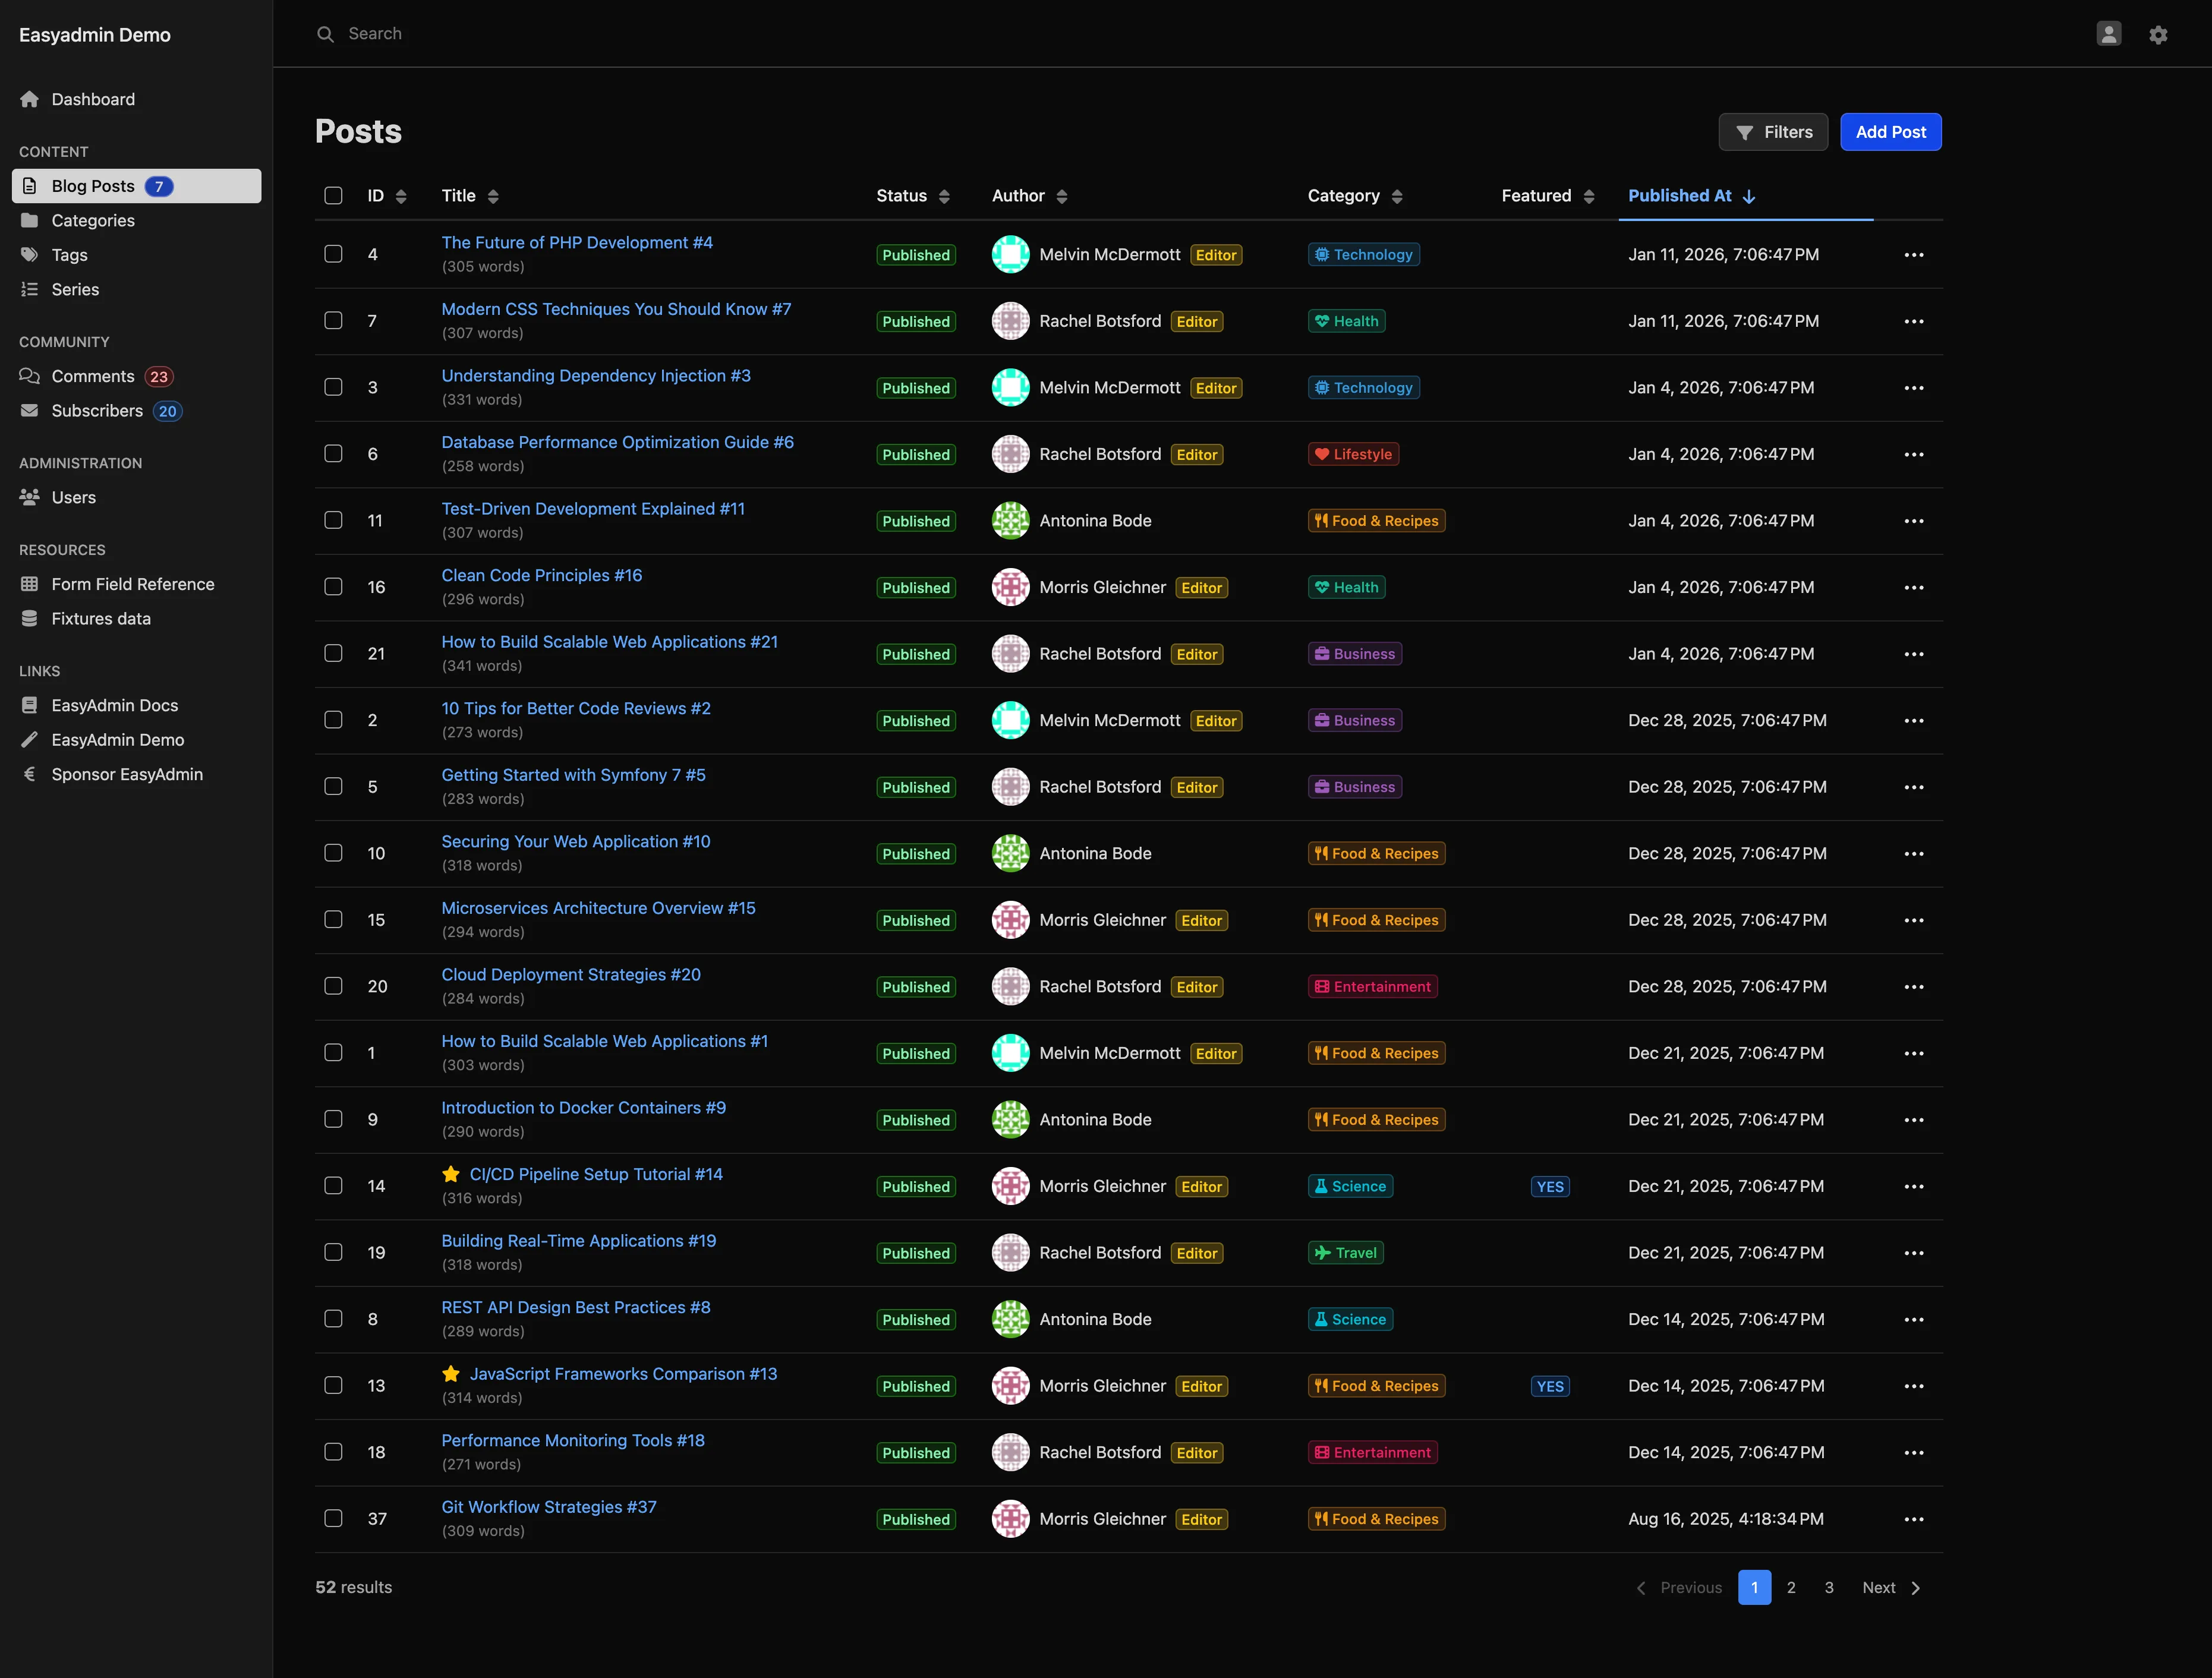Click Melvin McDermott's avatar on post #4

(x=1010, y=255)
